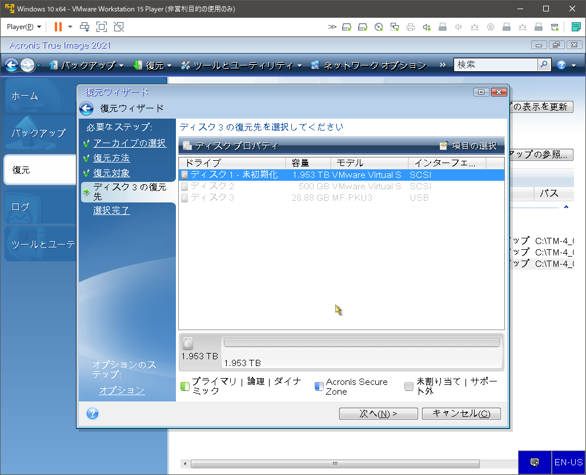The height and width of the screenshot is (475, 586).
Task: Select ディスク 3 の復元先 step
Action: tap(129, 192)
